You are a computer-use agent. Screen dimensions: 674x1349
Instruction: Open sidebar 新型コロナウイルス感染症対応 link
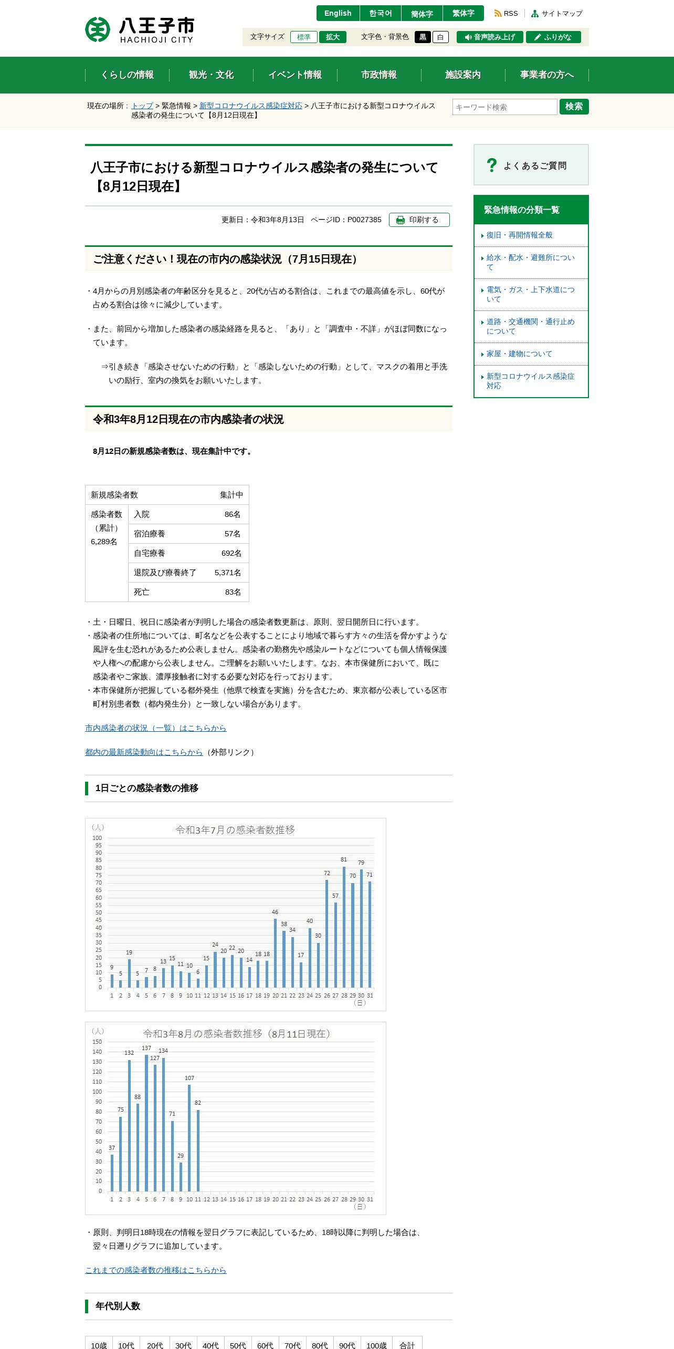point(530,381)
